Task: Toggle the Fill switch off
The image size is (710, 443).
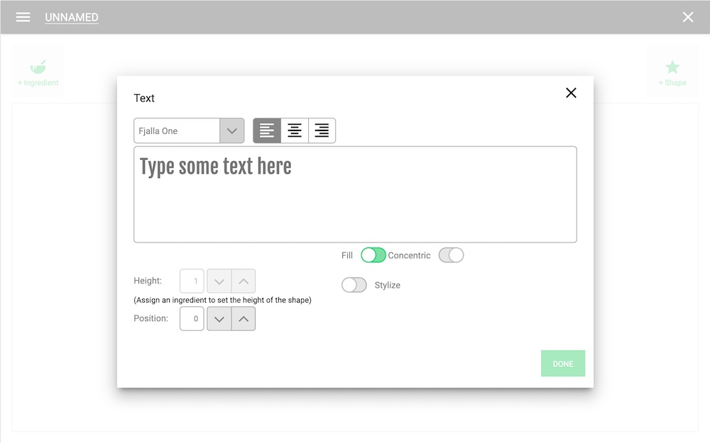Action: click(x=373, y=255)
